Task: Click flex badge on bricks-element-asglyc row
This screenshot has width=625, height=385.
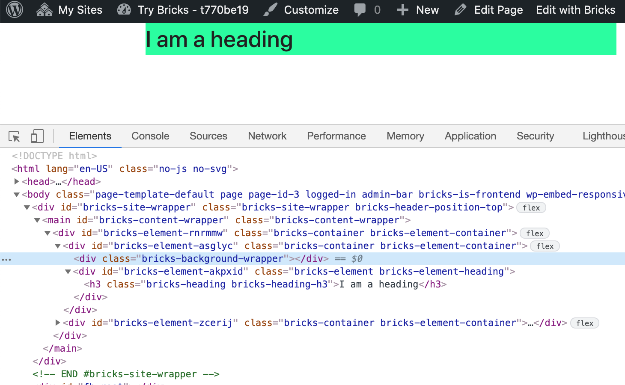Action: point(545,246)
